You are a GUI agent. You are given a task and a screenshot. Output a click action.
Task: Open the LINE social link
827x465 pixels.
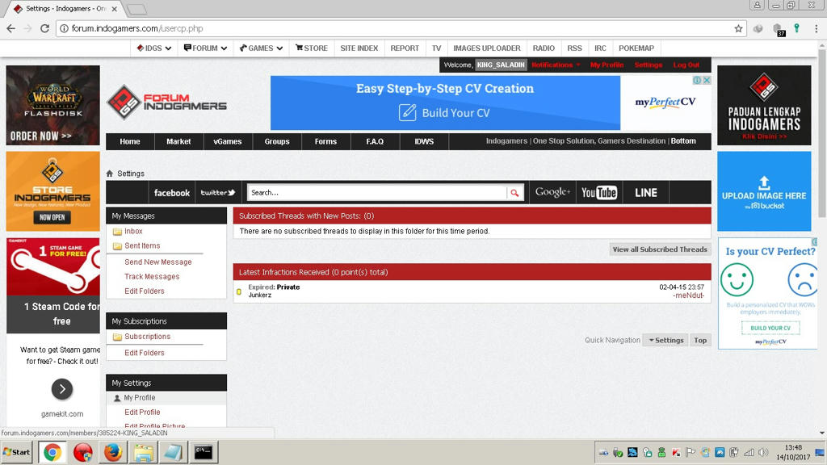click(x=646, y=193)
